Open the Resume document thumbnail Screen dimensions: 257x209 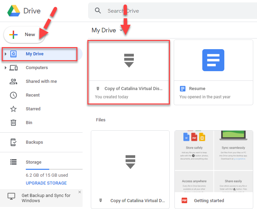point(213,60)
